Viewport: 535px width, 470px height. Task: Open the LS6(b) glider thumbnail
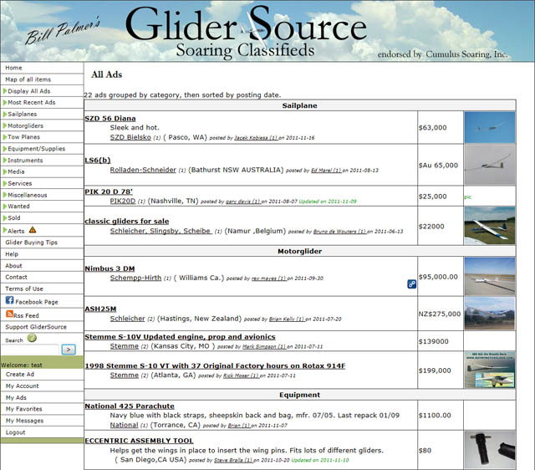(x=490, y=166)
